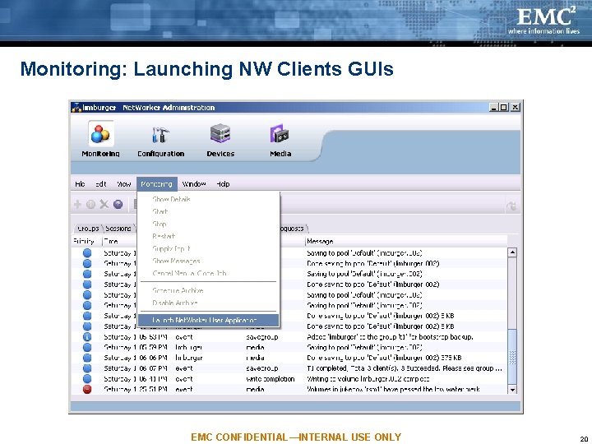Select Show Messages menu entry
The height and width of the screenshot is (444, 592).
pos(176,261)
